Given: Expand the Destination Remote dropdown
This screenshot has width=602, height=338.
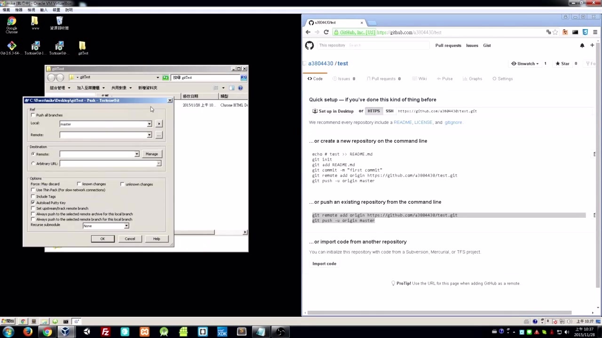Looking at the screenshot, I should pyautogui.click(x=136, y=154).
